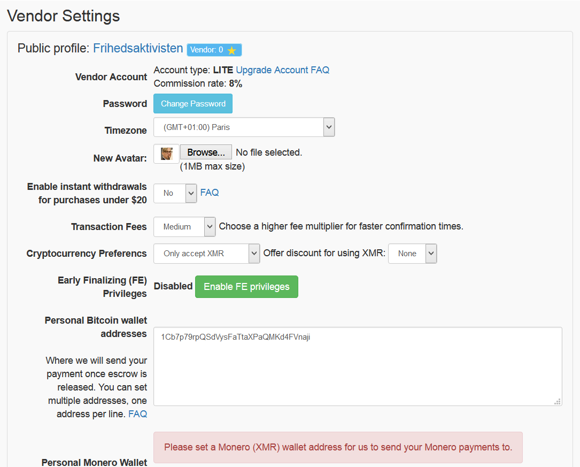Open the FAQ link under wallet description
The image size is (580, 467).
137,414
